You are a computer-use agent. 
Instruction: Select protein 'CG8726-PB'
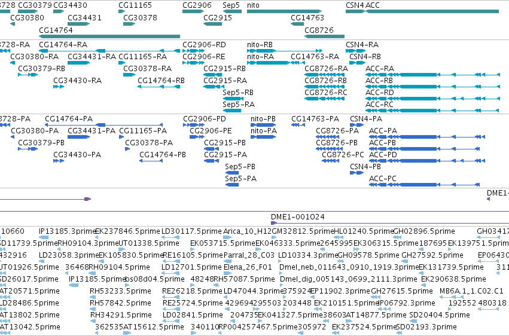click(x=336, y=143)
